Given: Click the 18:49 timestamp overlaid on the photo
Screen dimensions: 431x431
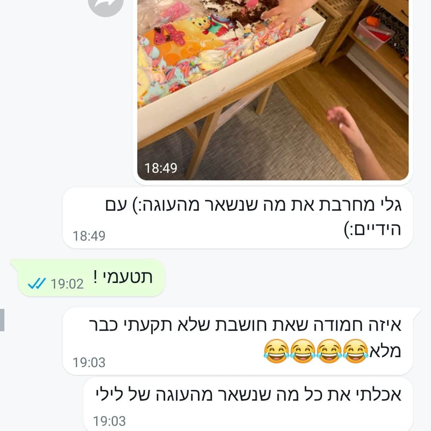Looking at the screenshot, I should click(161, 168).
